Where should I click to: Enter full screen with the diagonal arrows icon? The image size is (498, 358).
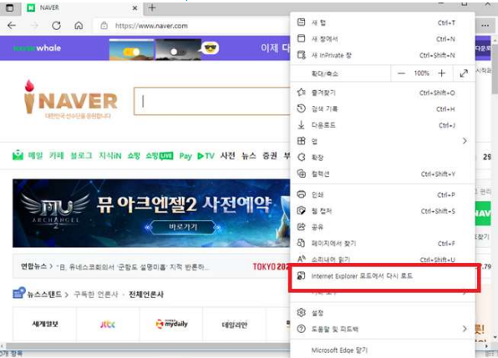464,73
